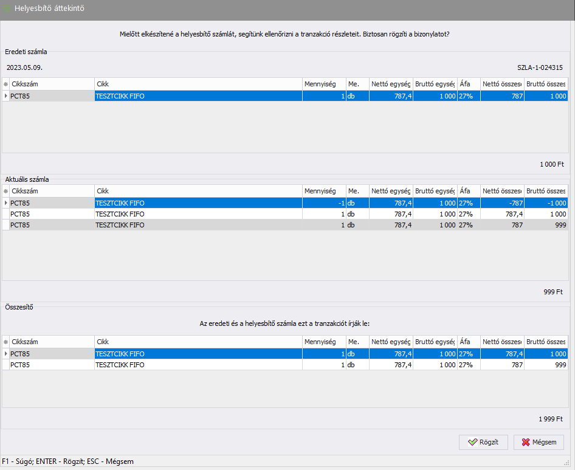Click the Helyesbítő áttekintő title bar icon

point(7,9)
